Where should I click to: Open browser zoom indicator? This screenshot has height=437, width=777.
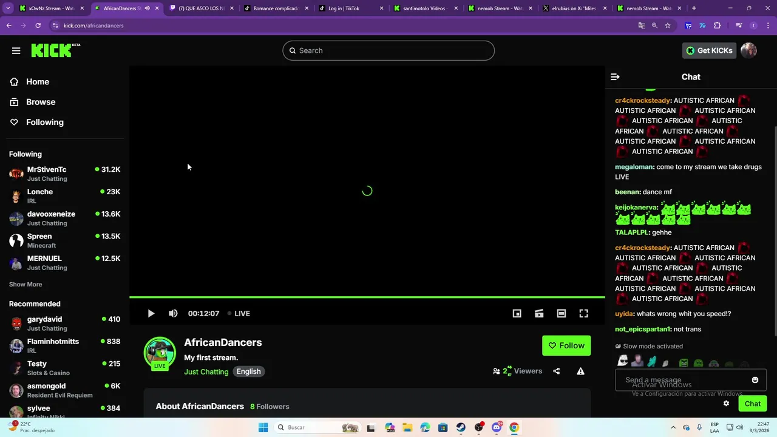click(654, 25)
